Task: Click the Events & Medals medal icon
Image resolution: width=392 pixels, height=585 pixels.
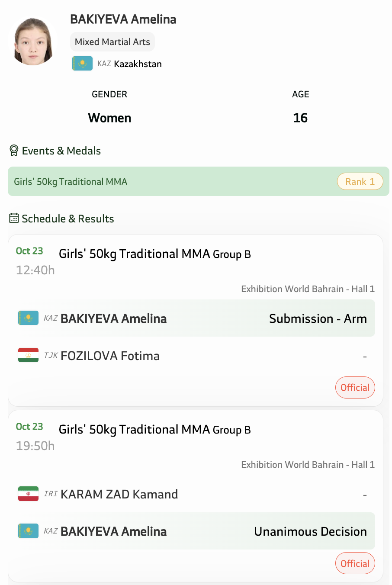Action: click(x=14, y=151)
